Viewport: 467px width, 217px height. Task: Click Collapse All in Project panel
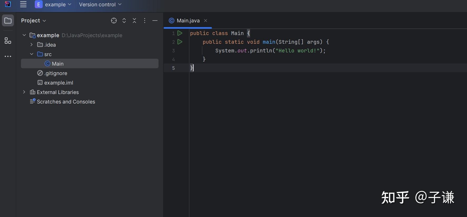(134, 21)
